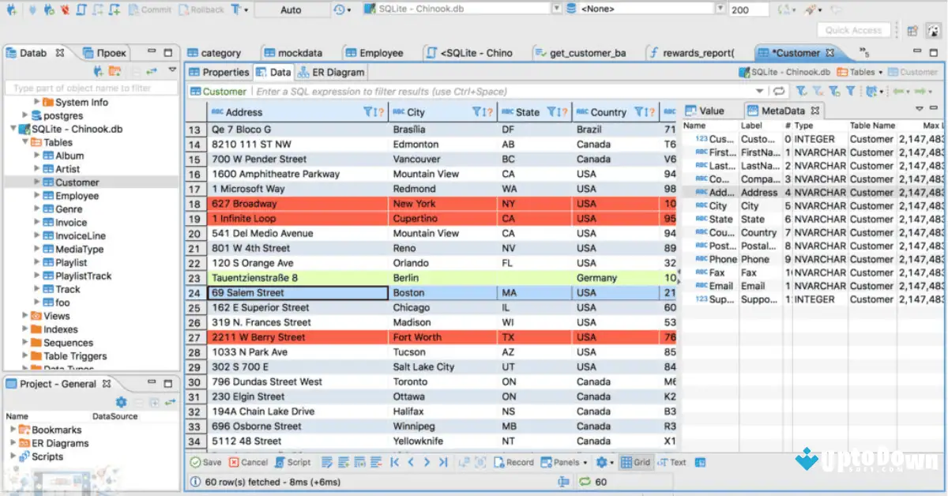Image resolution: width=948 pixels, height=496 pixels.
Task: Switch results to Text presentation
Action: click(671, 462)
